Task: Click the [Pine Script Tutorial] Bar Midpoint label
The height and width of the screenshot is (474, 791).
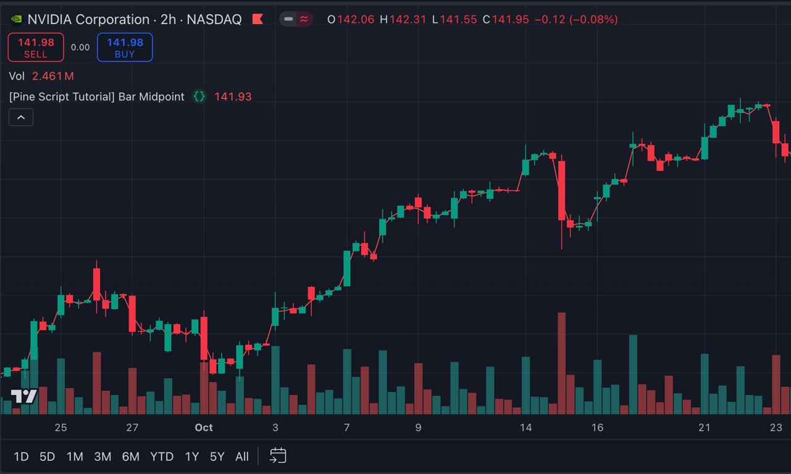Action: pyautogui.click(x=97, y=96)
